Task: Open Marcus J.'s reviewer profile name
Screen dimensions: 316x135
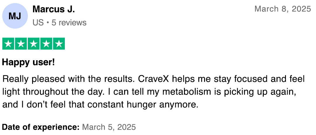Action: pyautogui.click(x=54, y=9)
